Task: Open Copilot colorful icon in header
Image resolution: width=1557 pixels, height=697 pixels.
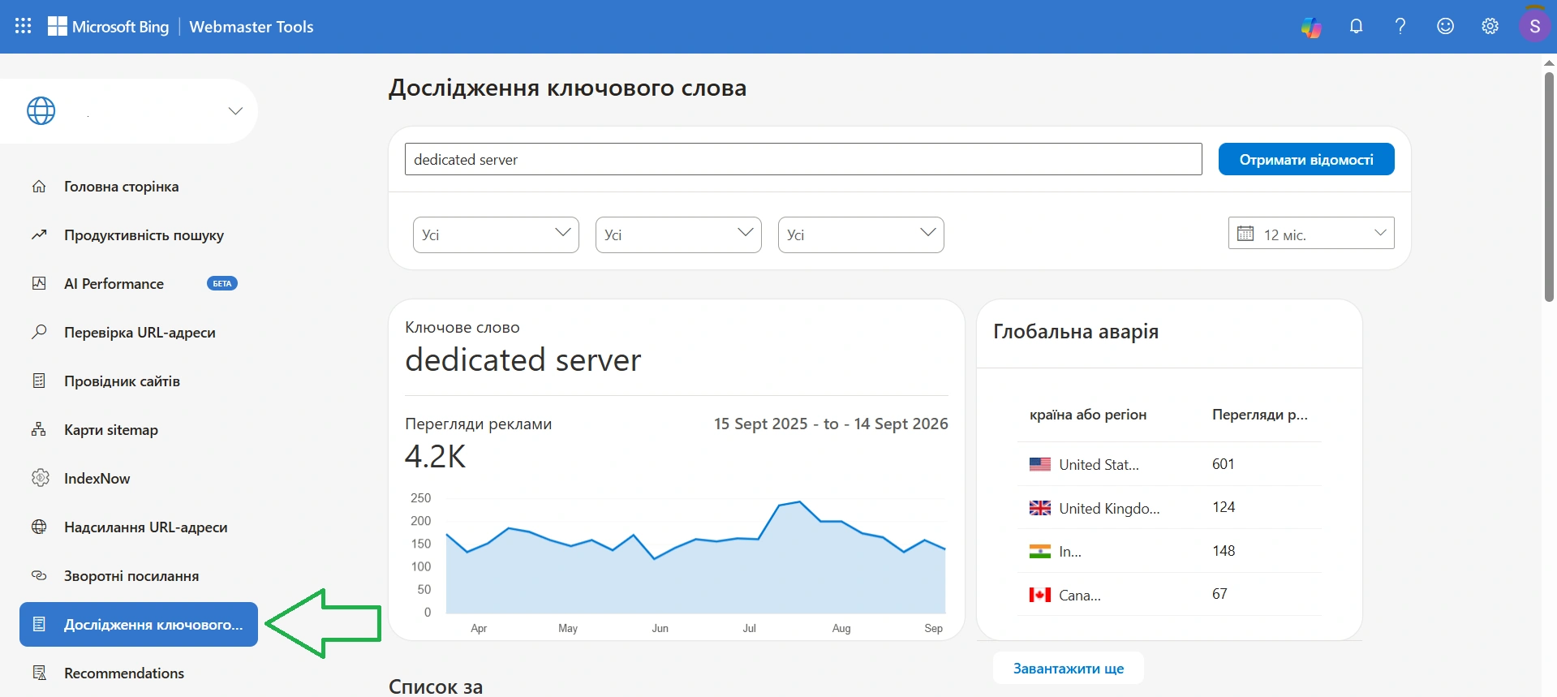Action: coord(1311,27)
